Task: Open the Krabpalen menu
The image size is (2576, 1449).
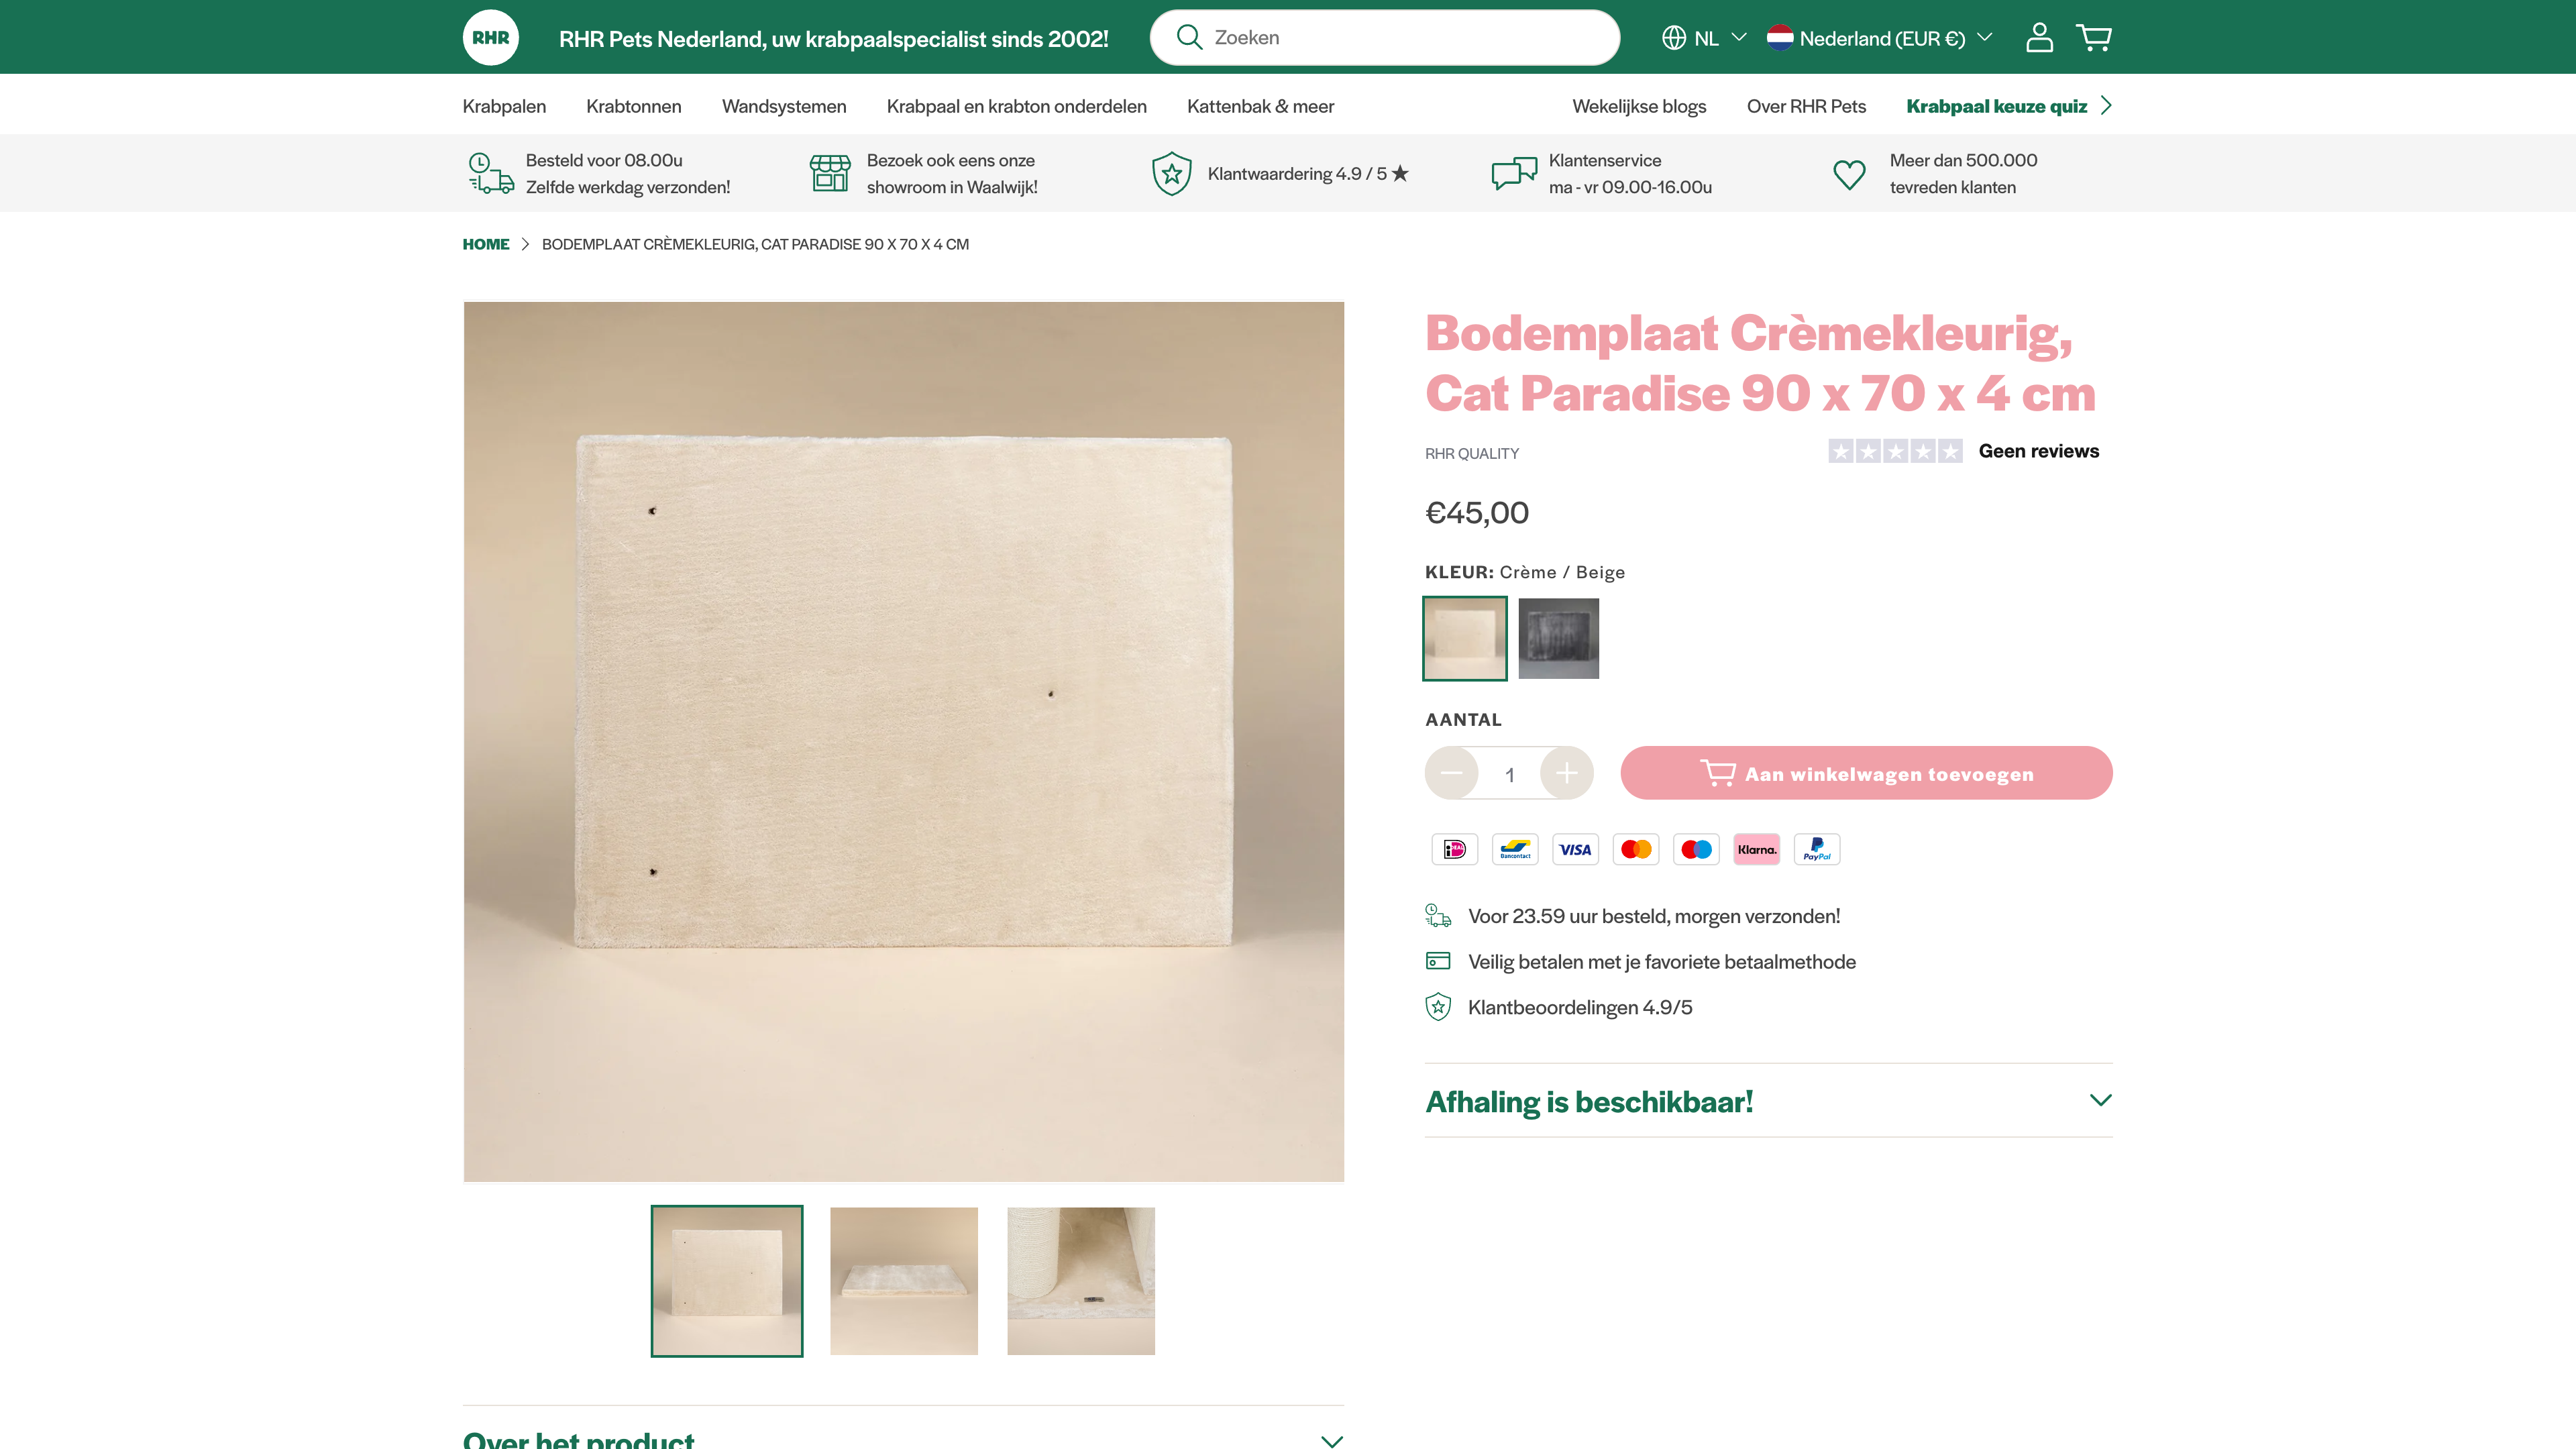Action: tap(504, 106)
